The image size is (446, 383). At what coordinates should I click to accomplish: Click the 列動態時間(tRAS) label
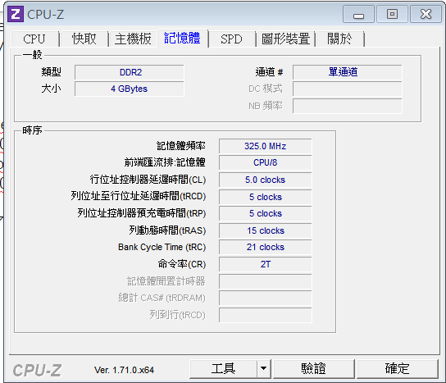coord(167,230)
